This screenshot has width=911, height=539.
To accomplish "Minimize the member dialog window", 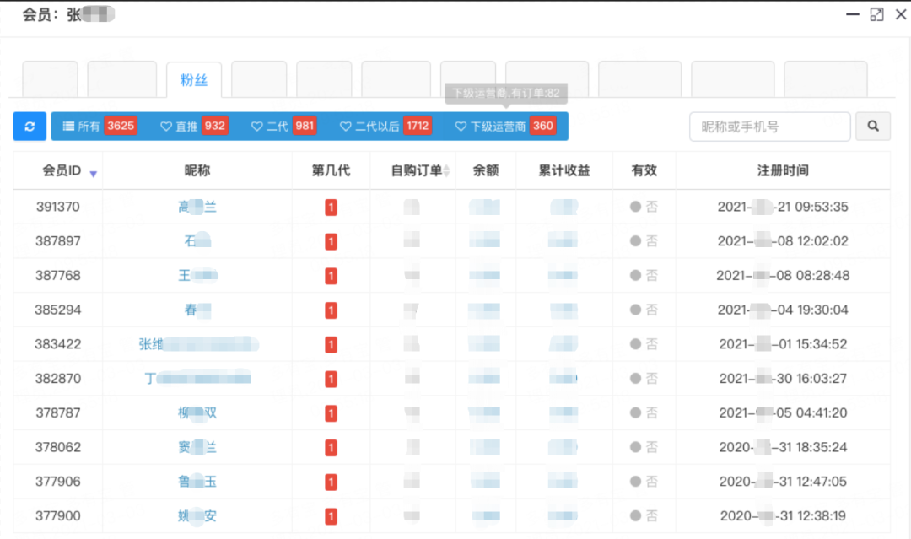I will point(851,14).
